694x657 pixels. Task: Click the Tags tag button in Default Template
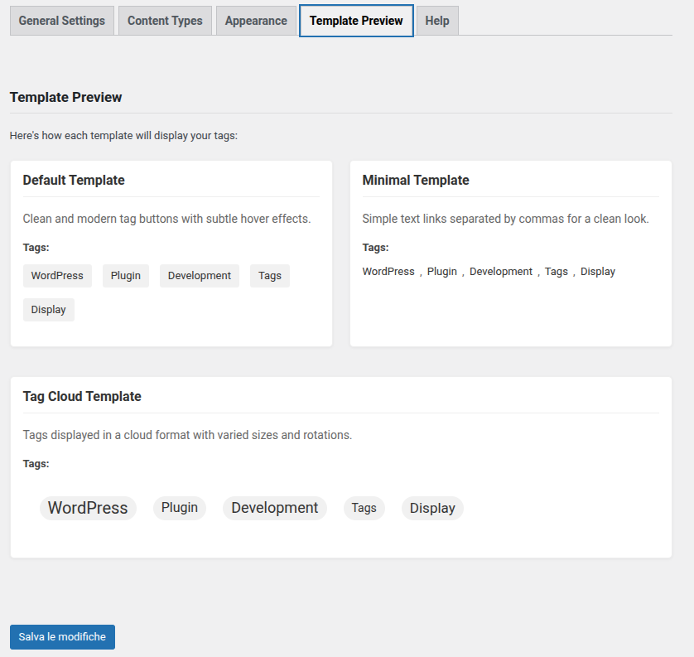coord(270,276)
